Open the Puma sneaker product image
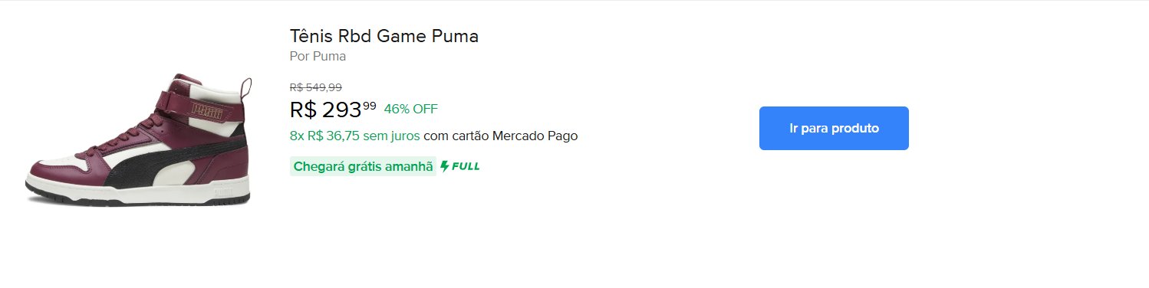Screen dimensions: 1149x288 pyautogui.click(x=139, y=139)
